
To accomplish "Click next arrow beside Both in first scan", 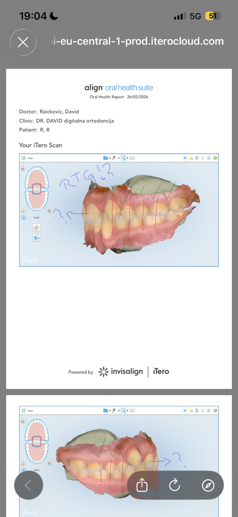I will [50, 218].
